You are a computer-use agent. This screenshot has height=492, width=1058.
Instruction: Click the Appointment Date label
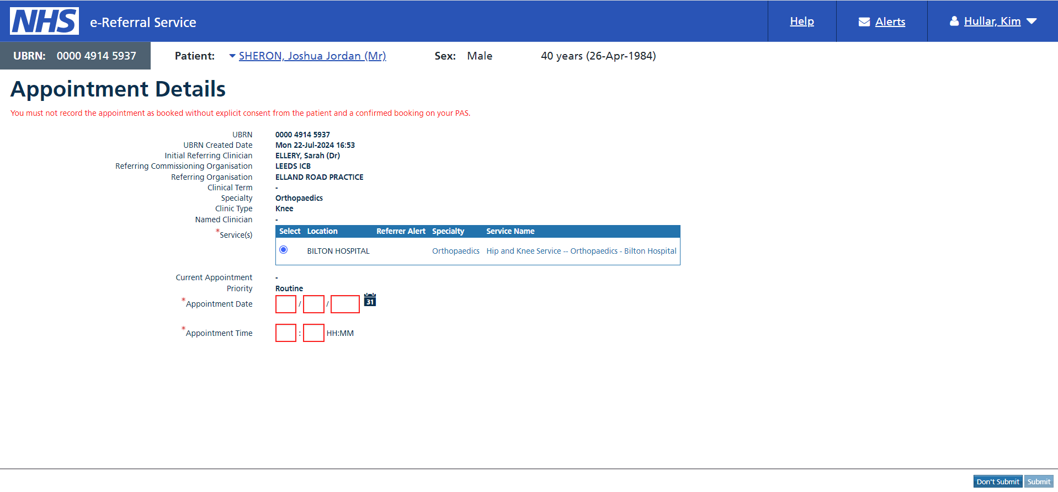pyautogui.click(x=219, y=304)
